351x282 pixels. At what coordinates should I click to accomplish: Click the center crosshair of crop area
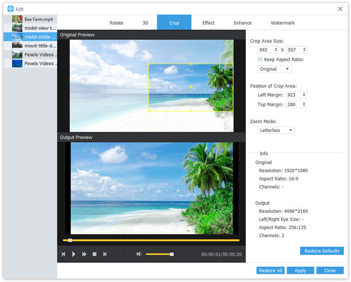[x=191, y=87]
